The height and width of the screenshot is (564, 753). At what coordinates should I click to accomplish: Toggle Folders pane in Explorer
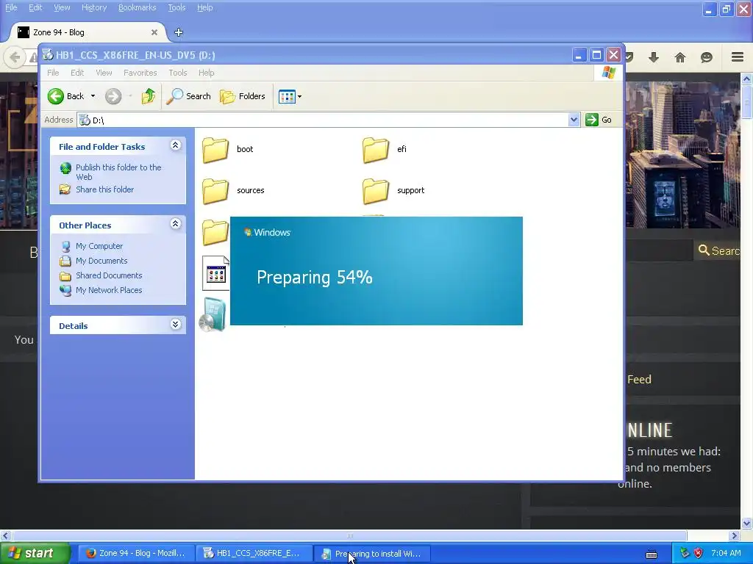(243, 96)
